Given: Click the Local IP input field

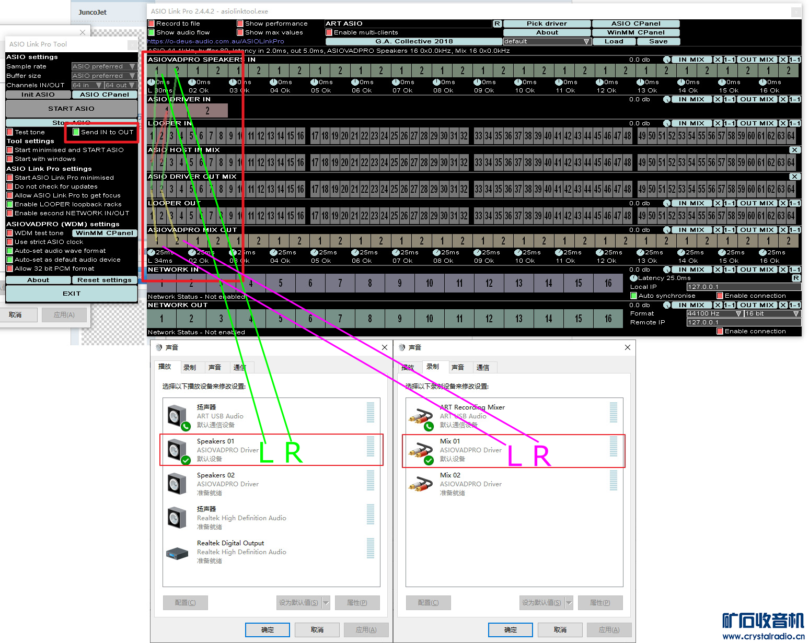Looking at the screenshot, I should coord(744,287).
